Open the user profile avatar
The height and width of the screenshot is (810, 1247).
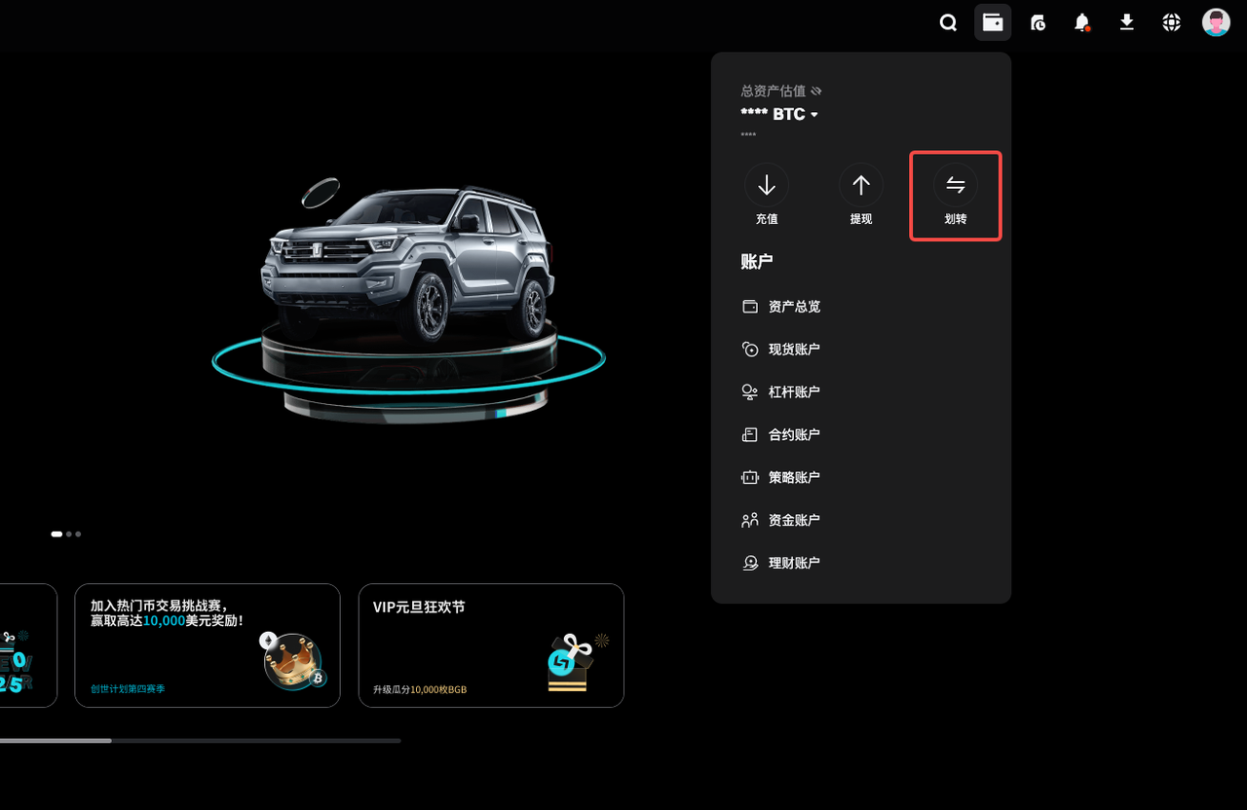tap(1216, 22)
